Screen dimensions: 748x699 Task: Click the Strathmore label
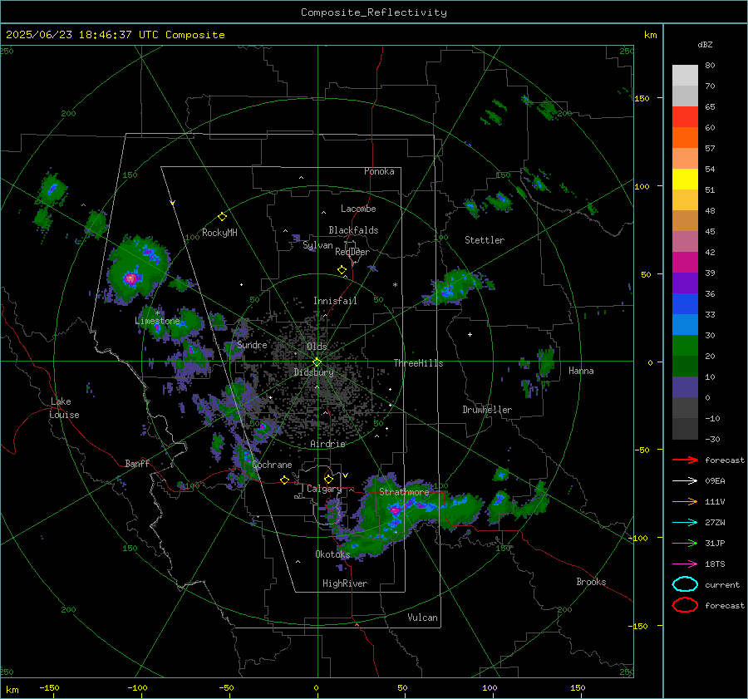(x=404, y=492)
